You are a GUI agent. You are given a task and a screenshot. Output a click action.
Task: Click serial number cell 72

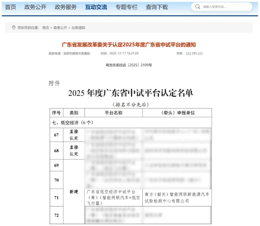tap(56, 215)
